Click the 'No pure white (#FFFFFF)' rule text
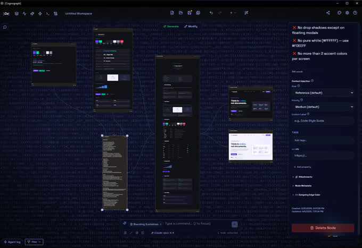 click(320, 43)
